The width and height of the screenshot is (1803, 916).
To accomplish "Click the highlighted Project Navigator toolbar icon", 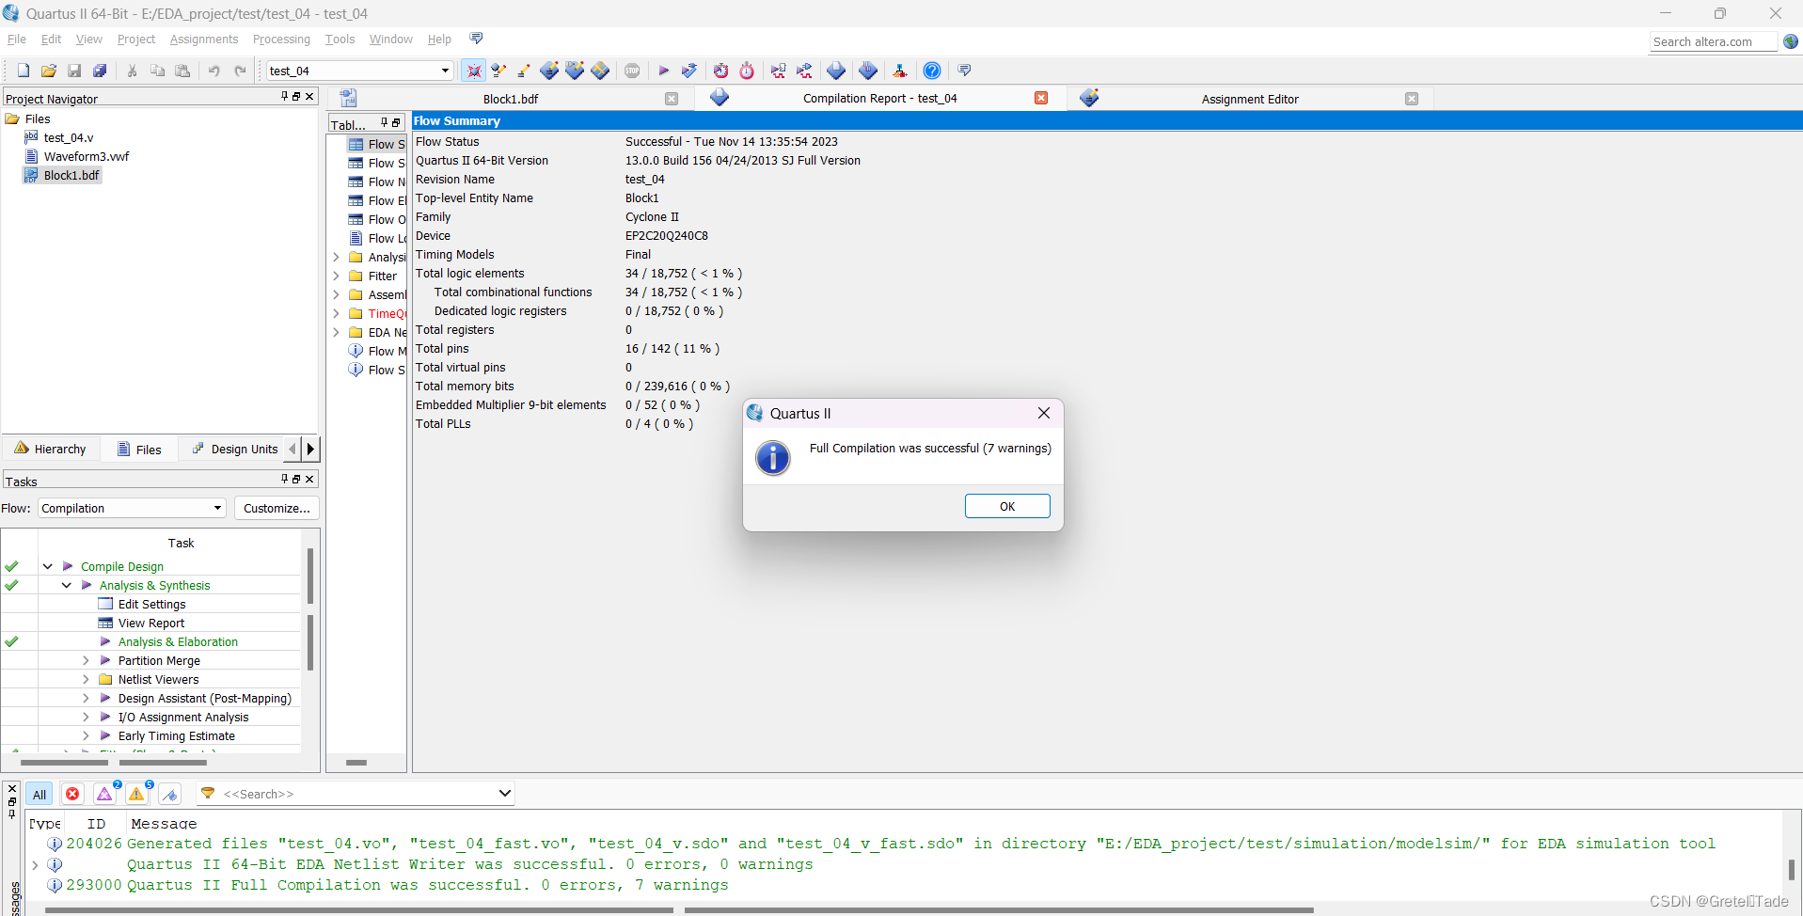I will point(474,71).
